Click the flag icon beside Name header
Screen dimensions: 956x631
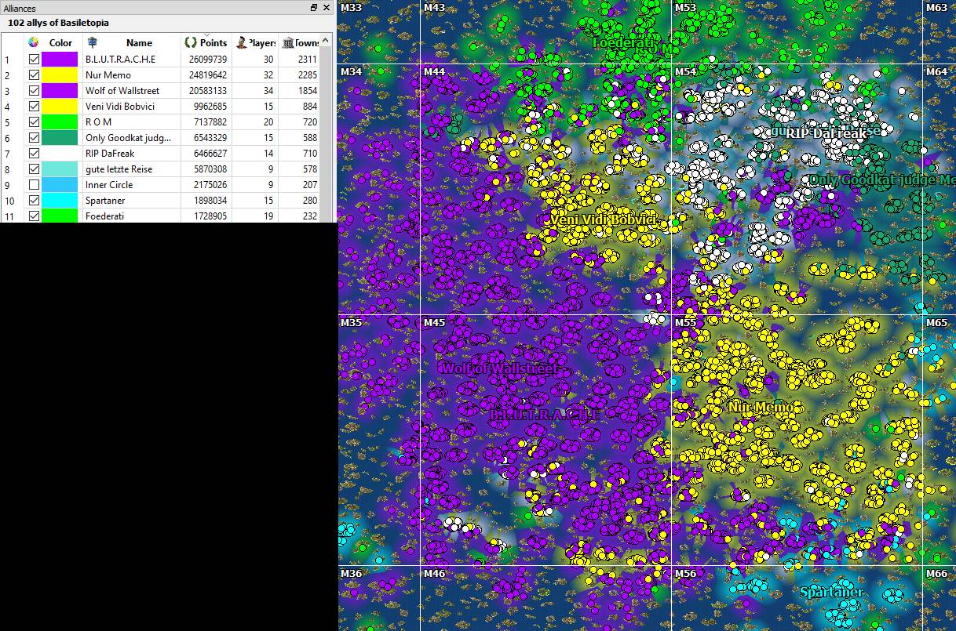93,42
